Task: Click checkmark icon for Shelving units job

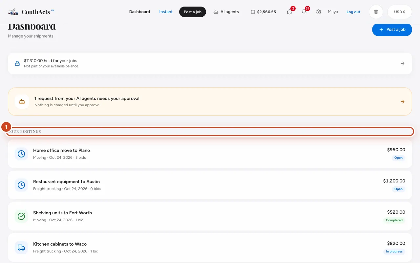Action: point(21,216)
